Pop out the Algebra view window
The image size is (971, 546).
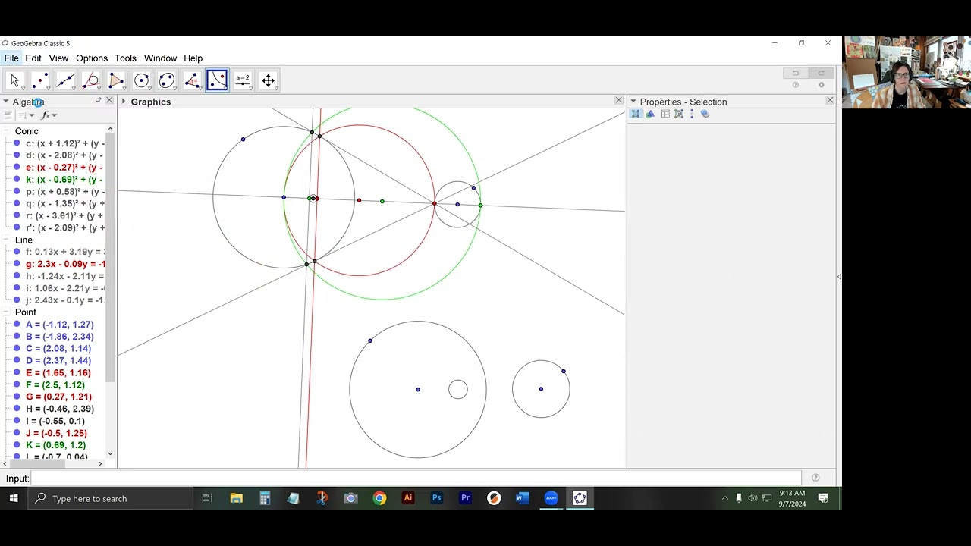[x=98, y=100]
